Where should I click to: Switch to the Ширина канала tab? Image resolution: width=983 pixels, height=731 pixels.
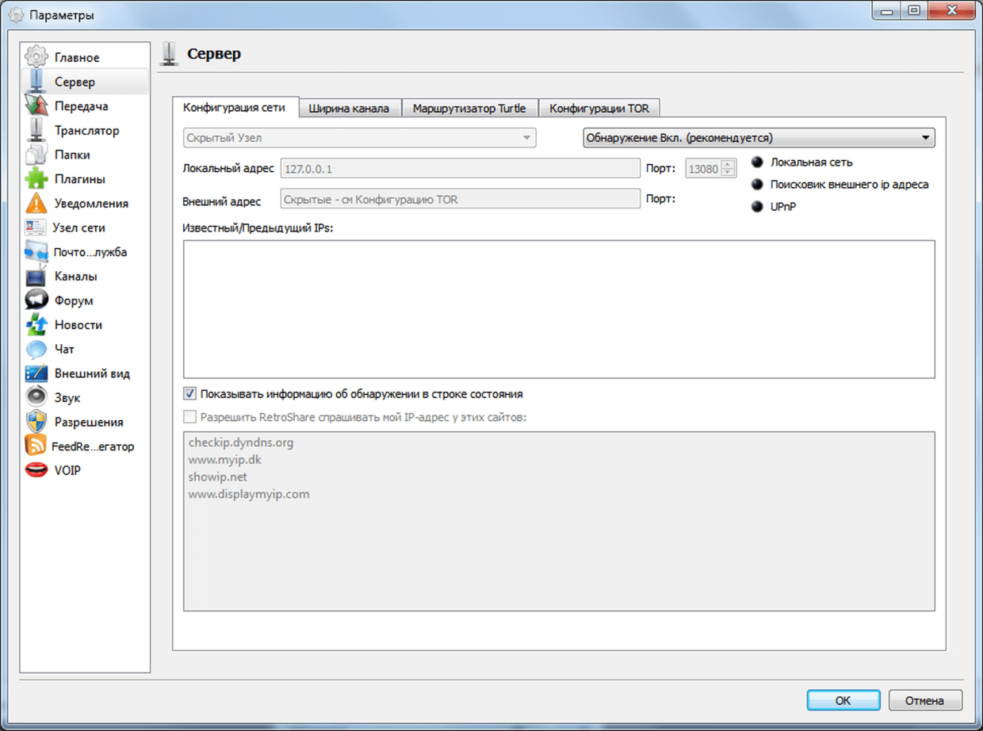349,109
